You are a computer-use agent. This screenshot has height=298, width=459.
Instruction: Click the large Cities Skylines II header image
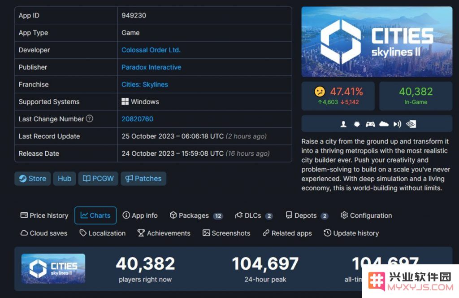pyautogui.click(x=377, y=42)
